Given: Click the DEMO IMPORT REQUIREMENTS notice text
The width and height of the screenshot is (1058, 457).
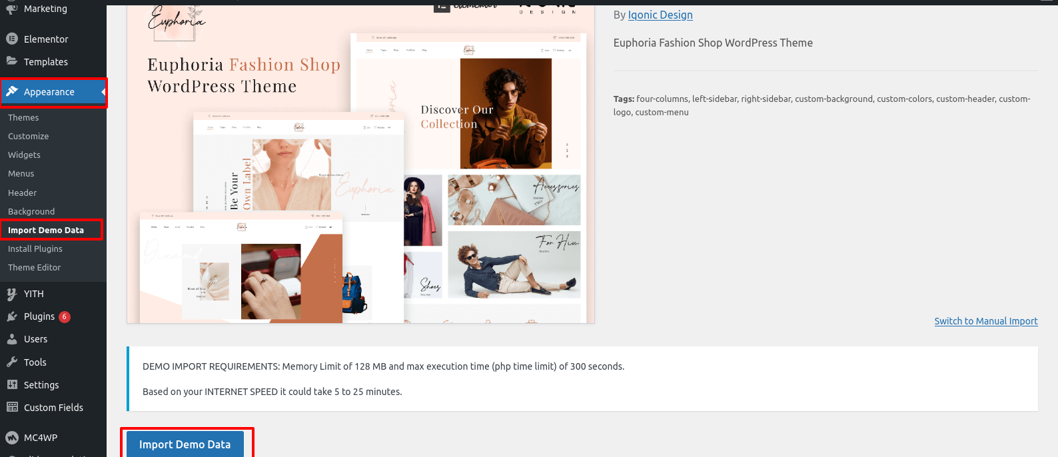Looking at the screenshot, I should click(383, 366).
